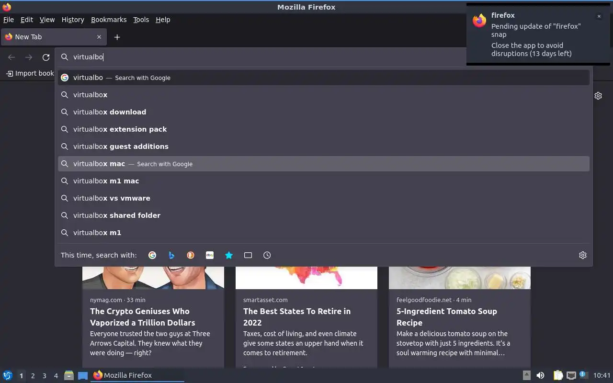Open the History menu
This screenshot has height=383, width=613.
coord(73,20)
